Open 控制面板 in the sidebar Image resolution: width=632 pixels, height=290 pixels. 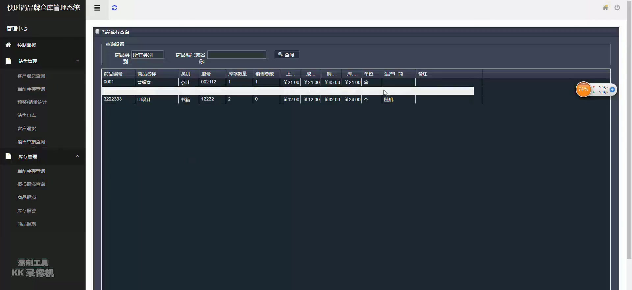[x=27, y=45]
